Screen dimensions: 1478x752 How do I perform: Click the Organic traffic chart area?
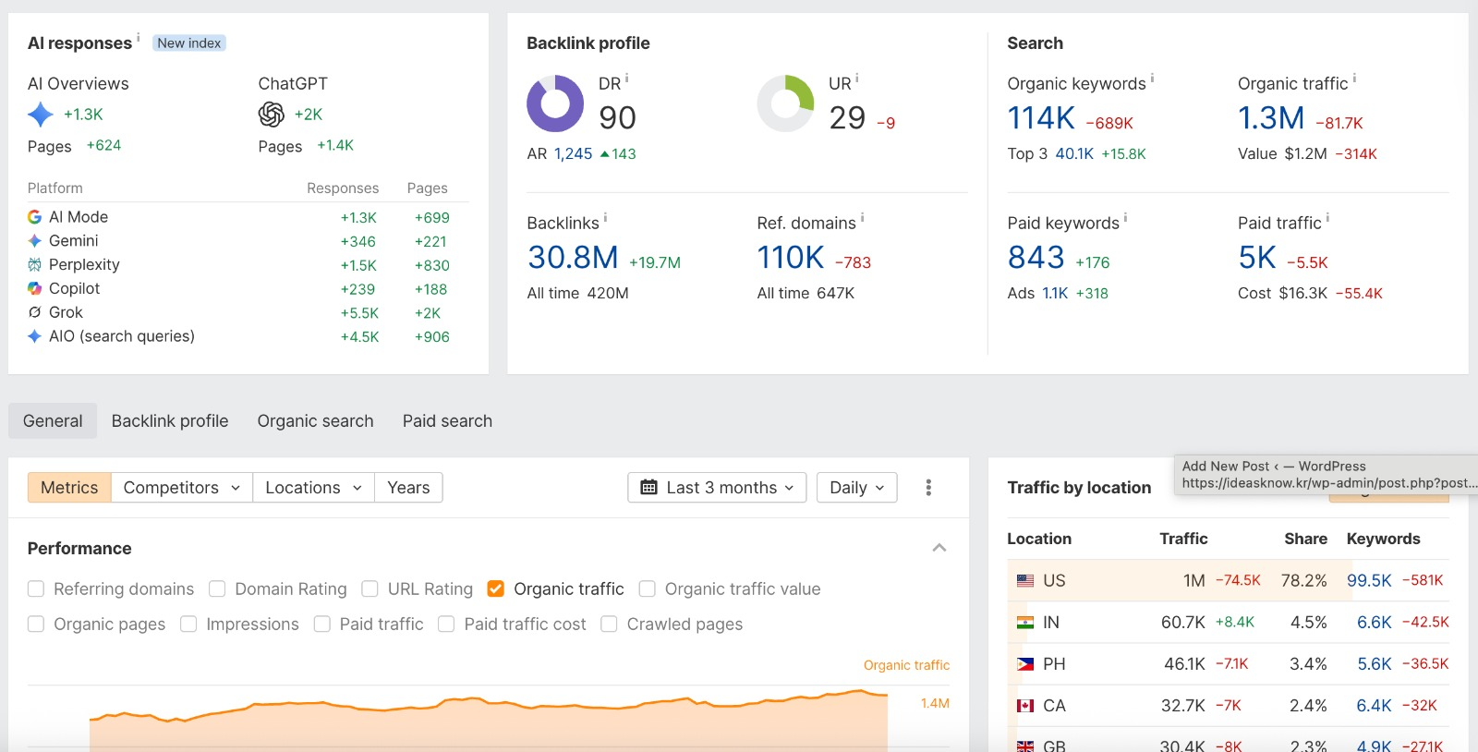click(x=489, y=721)
